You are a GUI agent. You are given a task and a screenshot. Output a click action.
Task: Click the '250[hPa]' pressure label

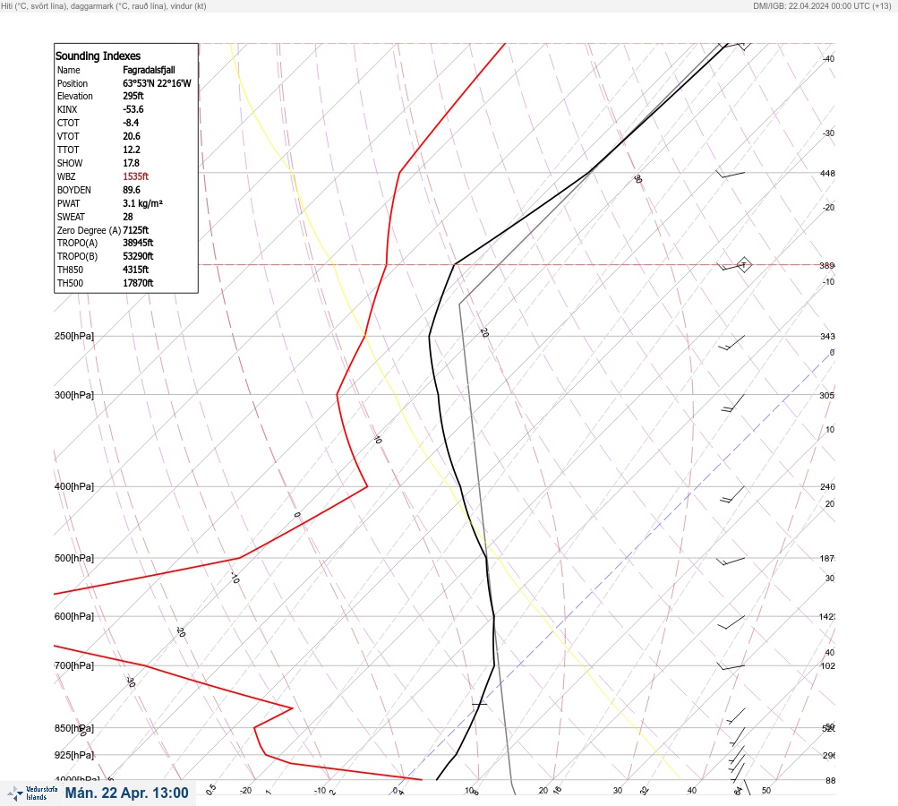74,336
